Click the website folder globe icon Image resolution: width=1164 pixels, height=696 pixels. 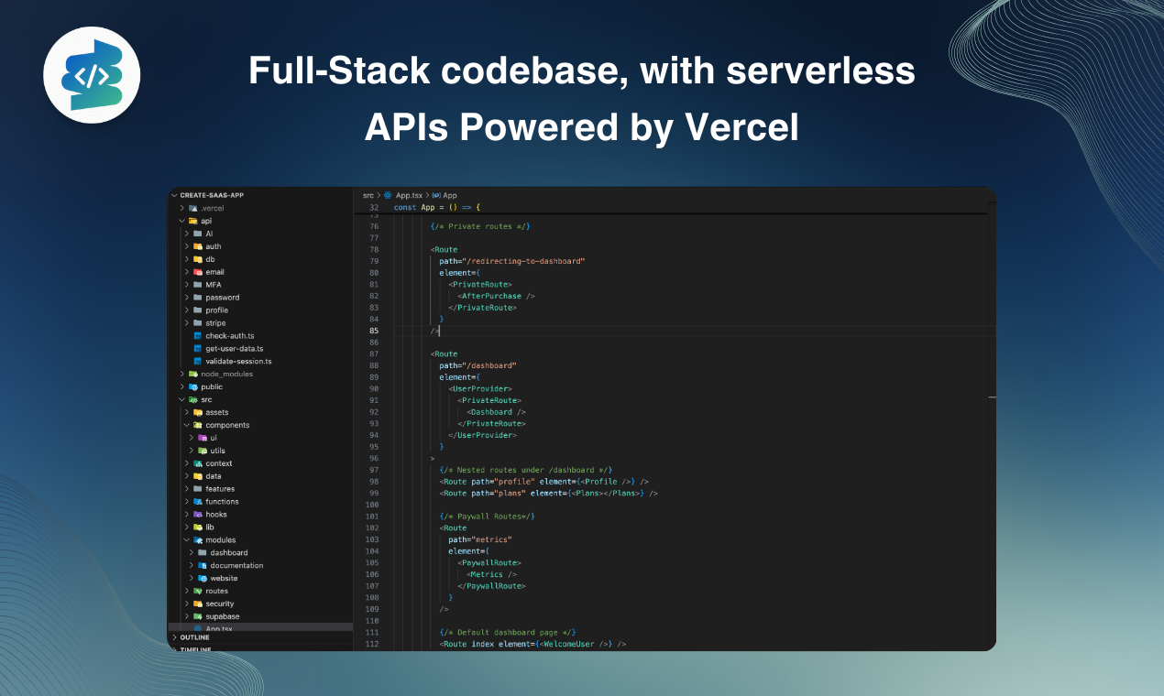tap(203, 578)
